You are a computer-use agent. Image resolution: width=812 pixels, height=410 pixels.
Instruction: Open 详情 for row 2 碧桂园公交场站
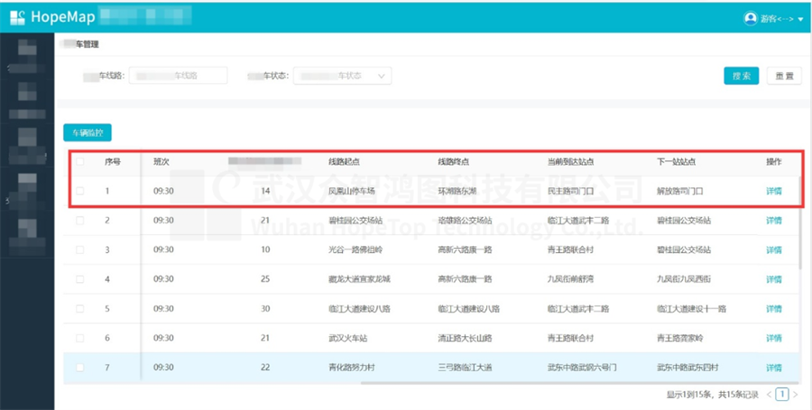coord(774,220)
